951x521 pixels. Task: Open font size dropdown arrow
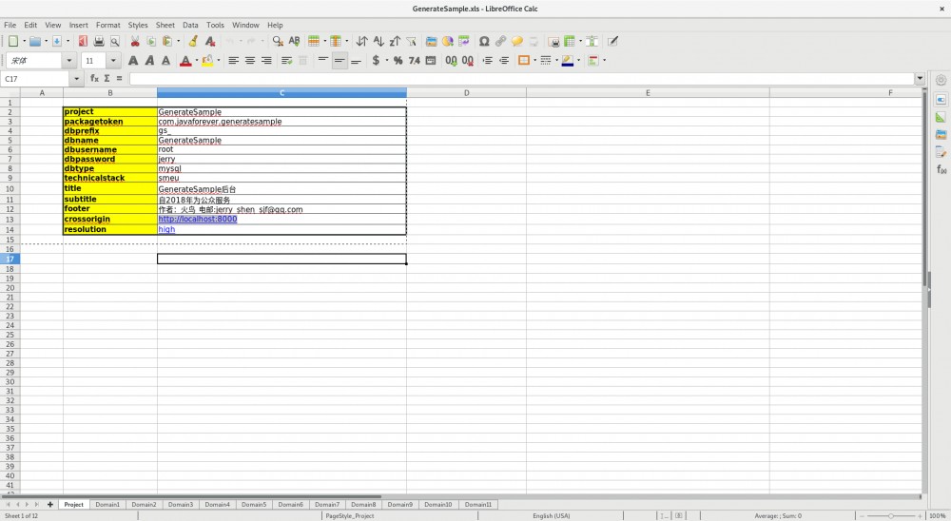point(113,60)
